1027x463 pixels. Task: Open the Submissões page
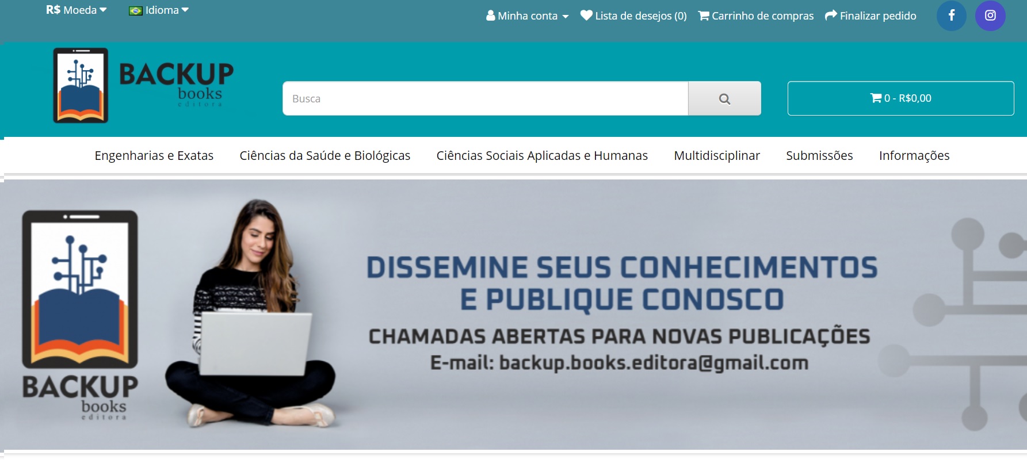[x=819, y=155]
